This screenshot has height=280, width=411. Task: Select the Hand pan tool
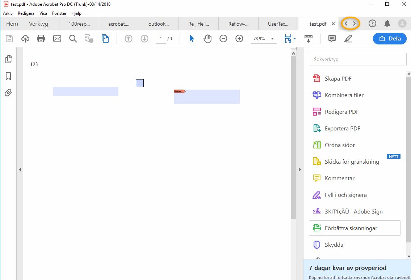point(207,39)
